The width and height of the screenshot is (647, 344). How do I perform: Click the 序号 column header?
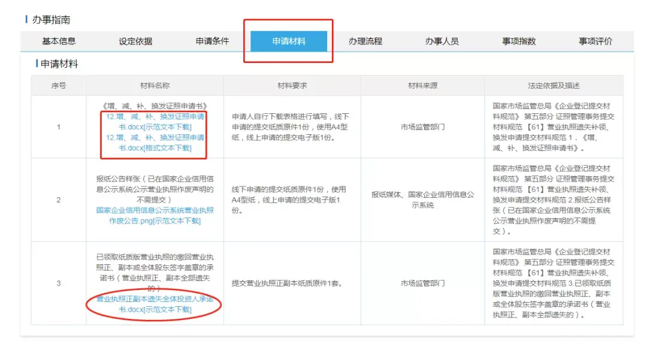point(59,86)
